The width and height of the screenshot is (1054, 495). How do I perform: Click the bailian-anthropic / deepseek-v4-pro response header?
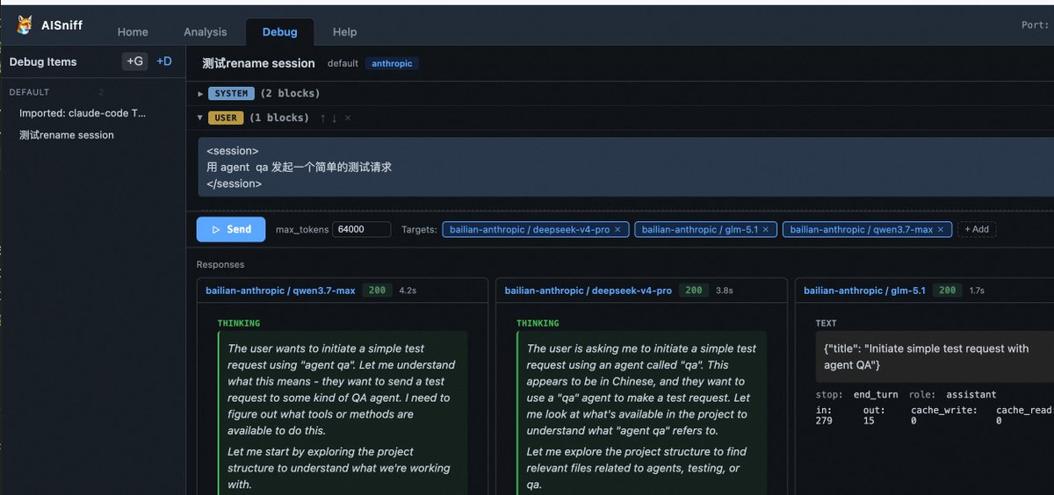pos(588,291)
